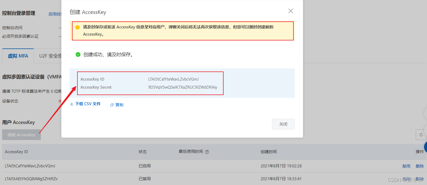Click the 关闭 button in the dialog
The height and width of the screenshot is (185, 427).
283,124
